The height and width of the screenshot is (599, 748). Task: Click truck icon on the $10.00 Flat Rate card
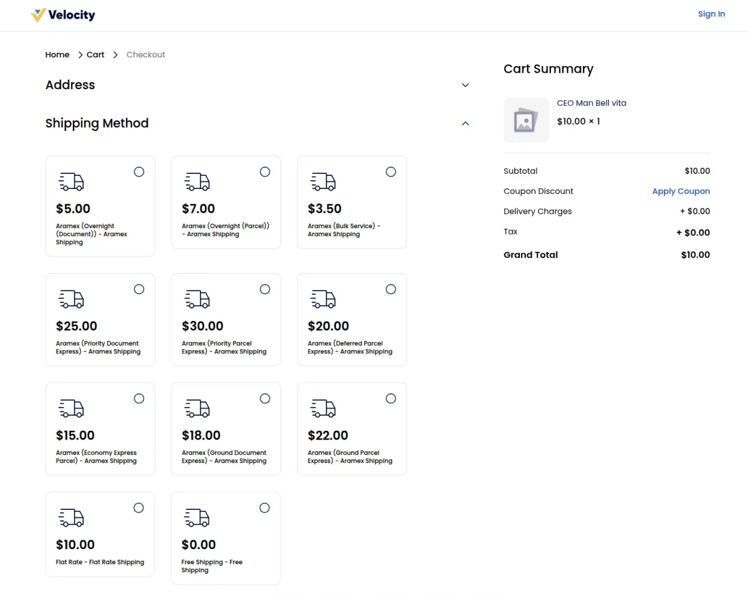click(x=71, y=517)
